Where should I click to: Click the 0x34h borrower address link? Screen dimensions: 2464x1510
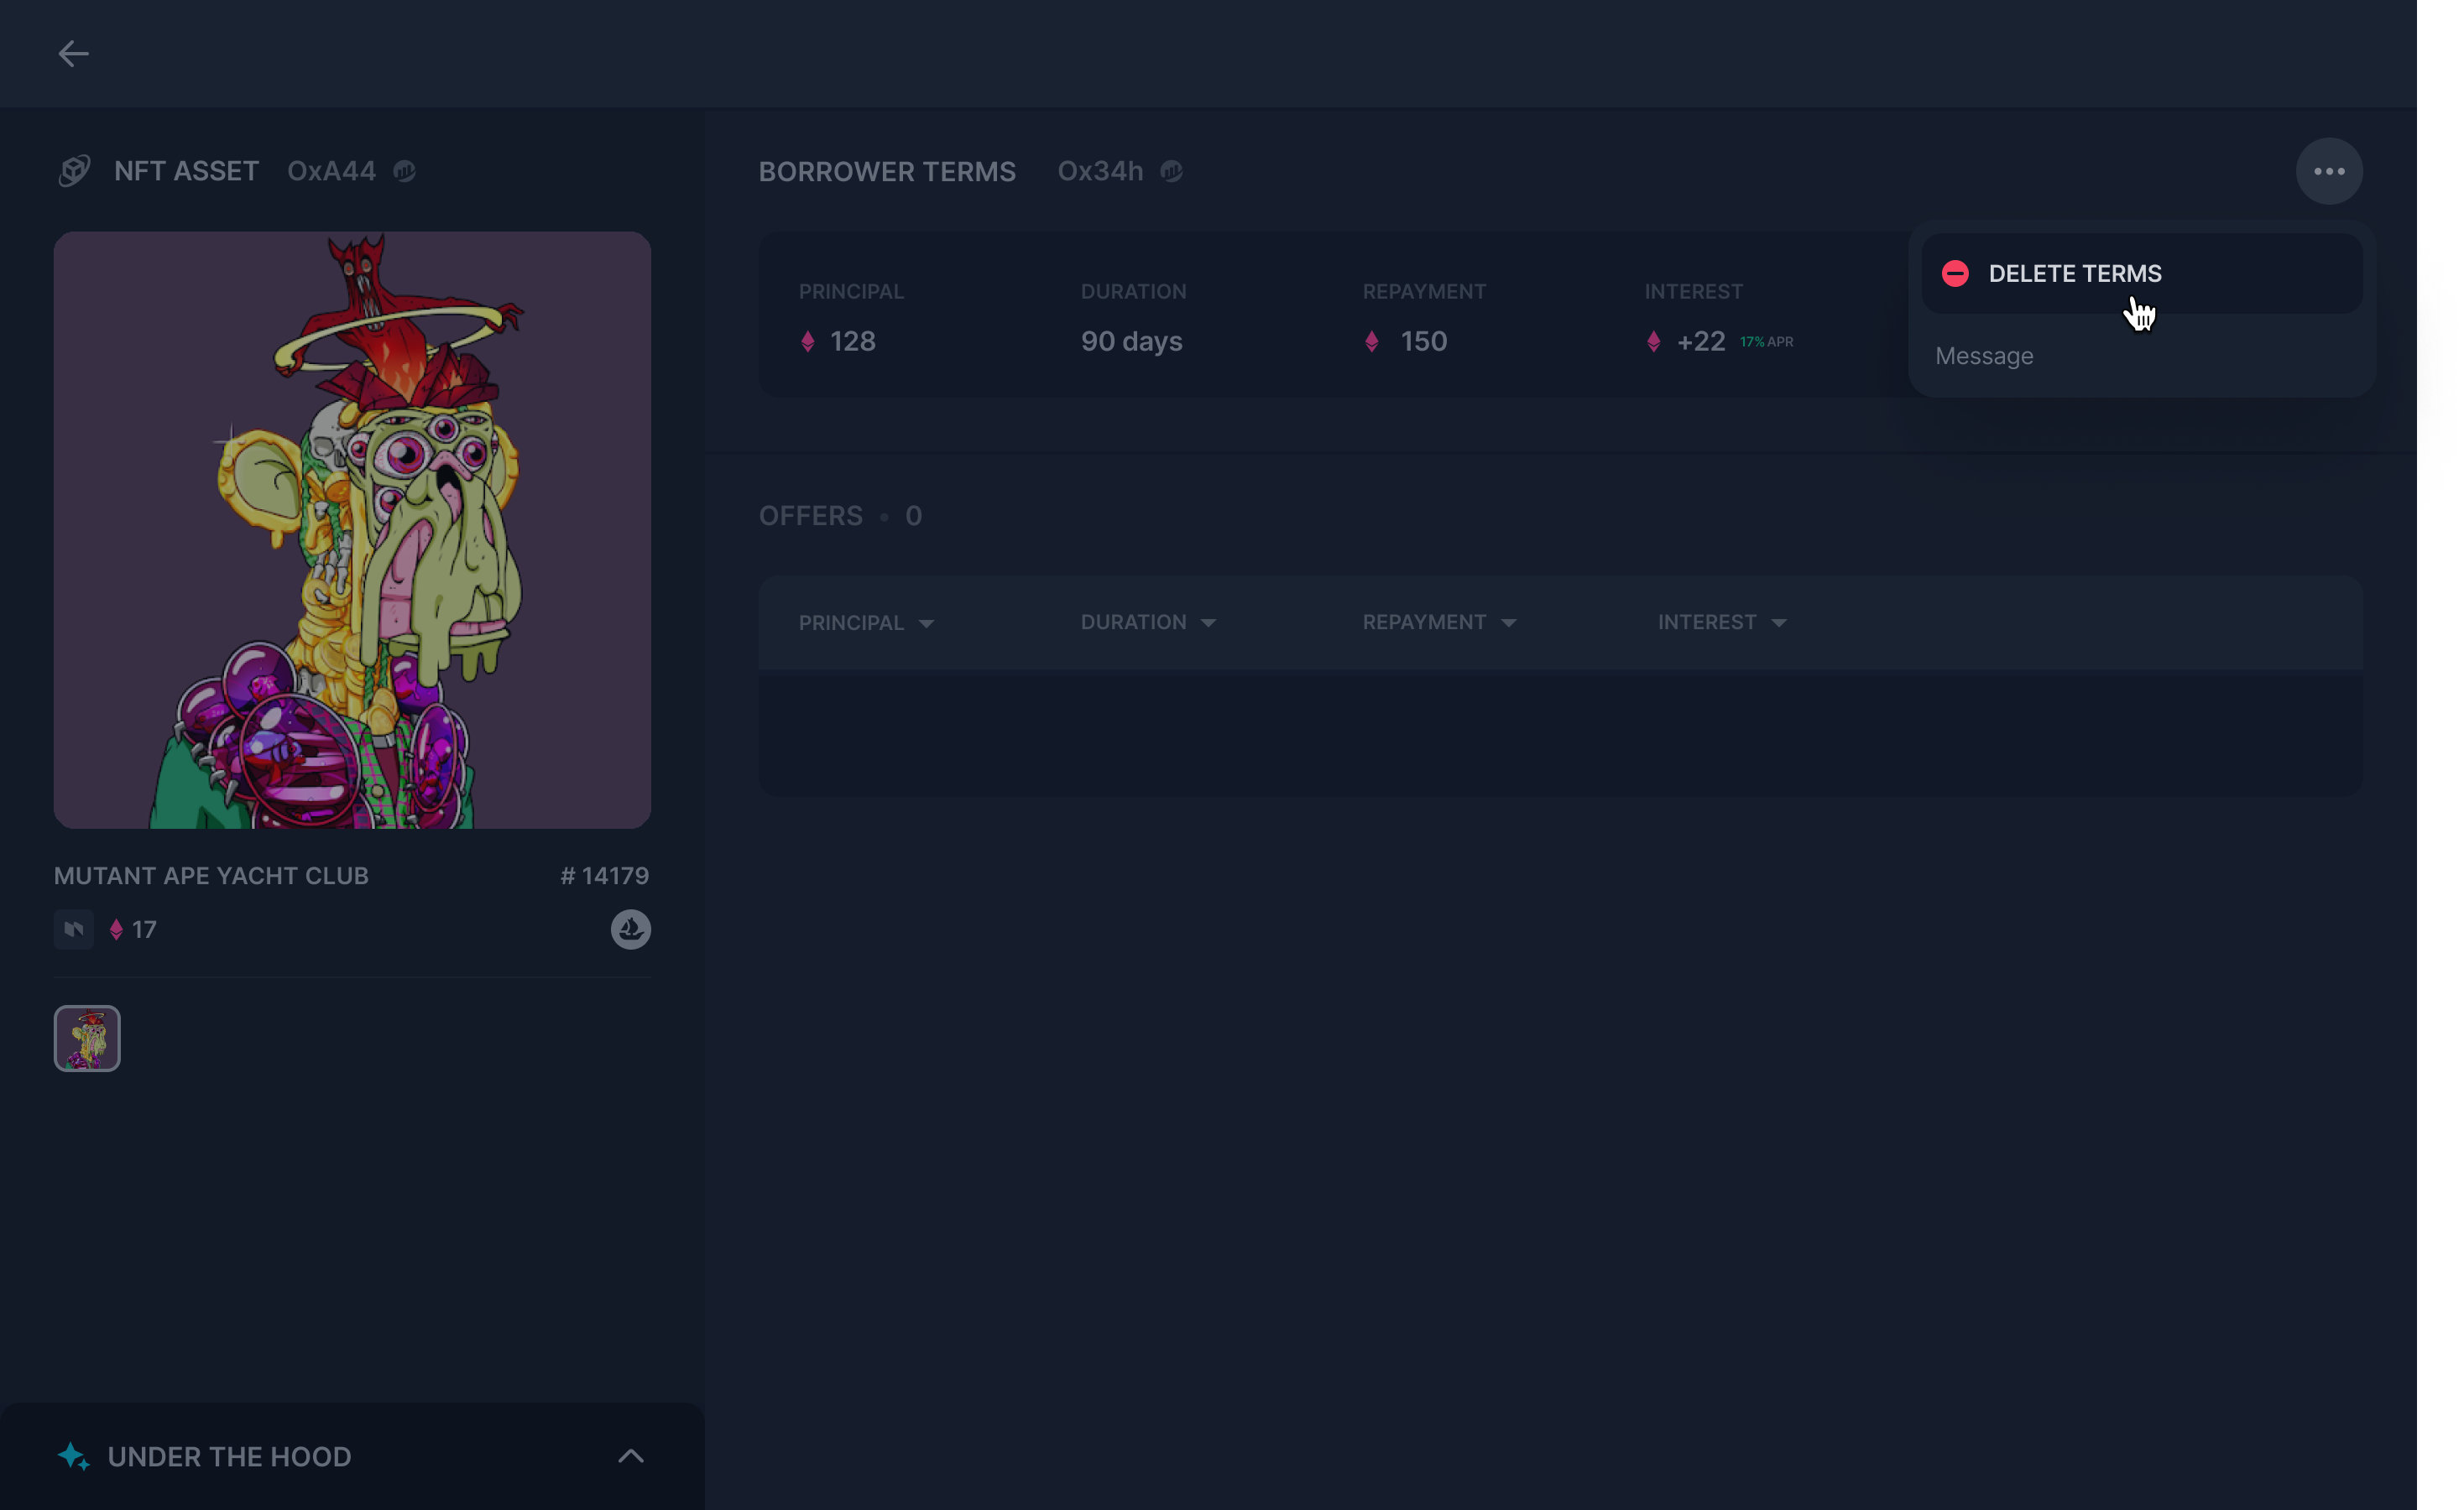coord(1100,172)
